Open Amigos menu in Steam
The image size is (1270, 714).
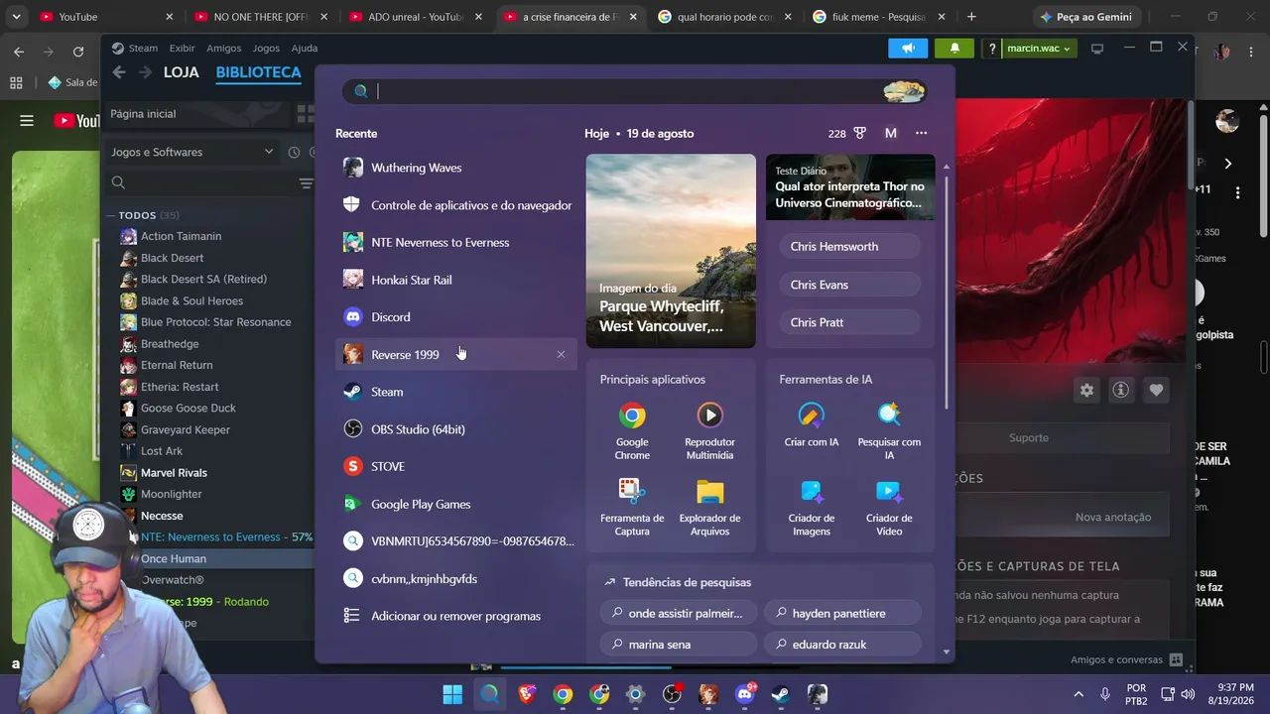point(224,48)
